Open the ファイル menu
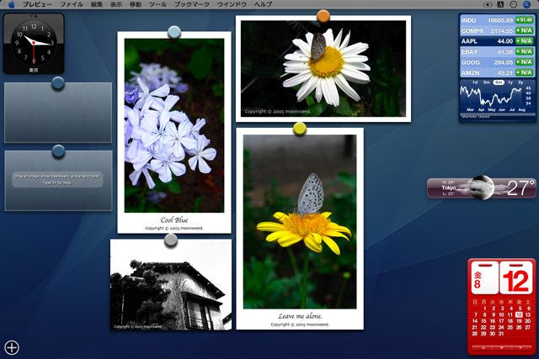 [72, 4]
